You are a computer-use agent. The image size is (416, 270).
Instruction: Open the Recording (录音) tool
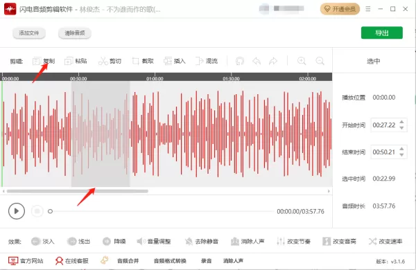coord(206,261)
